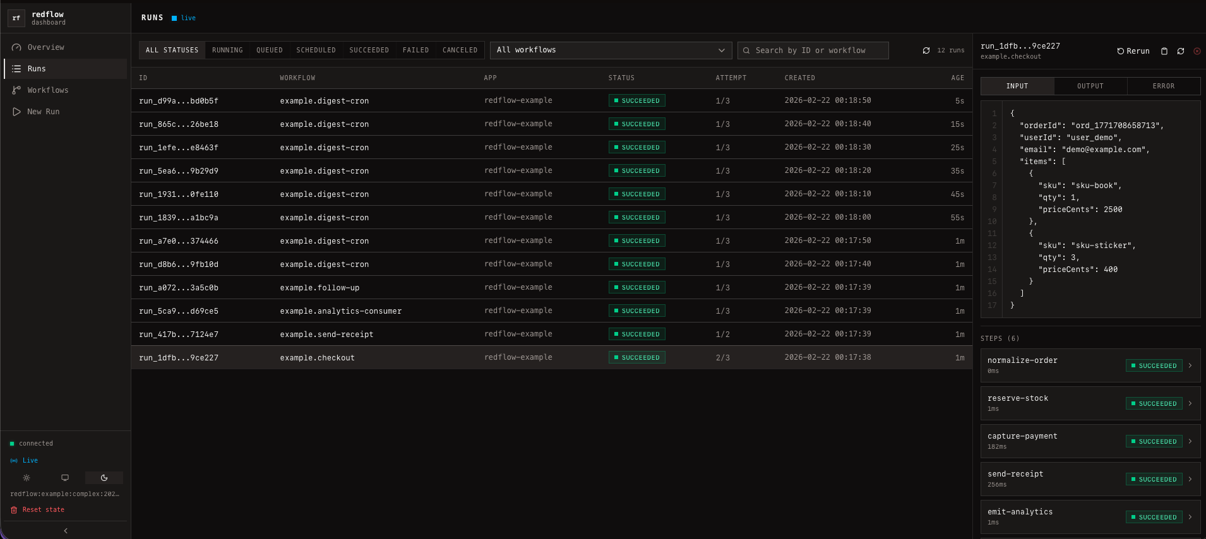Collapse the sidebar with the left chevron
Screen dimensions: 1206x539
(66, 531)
